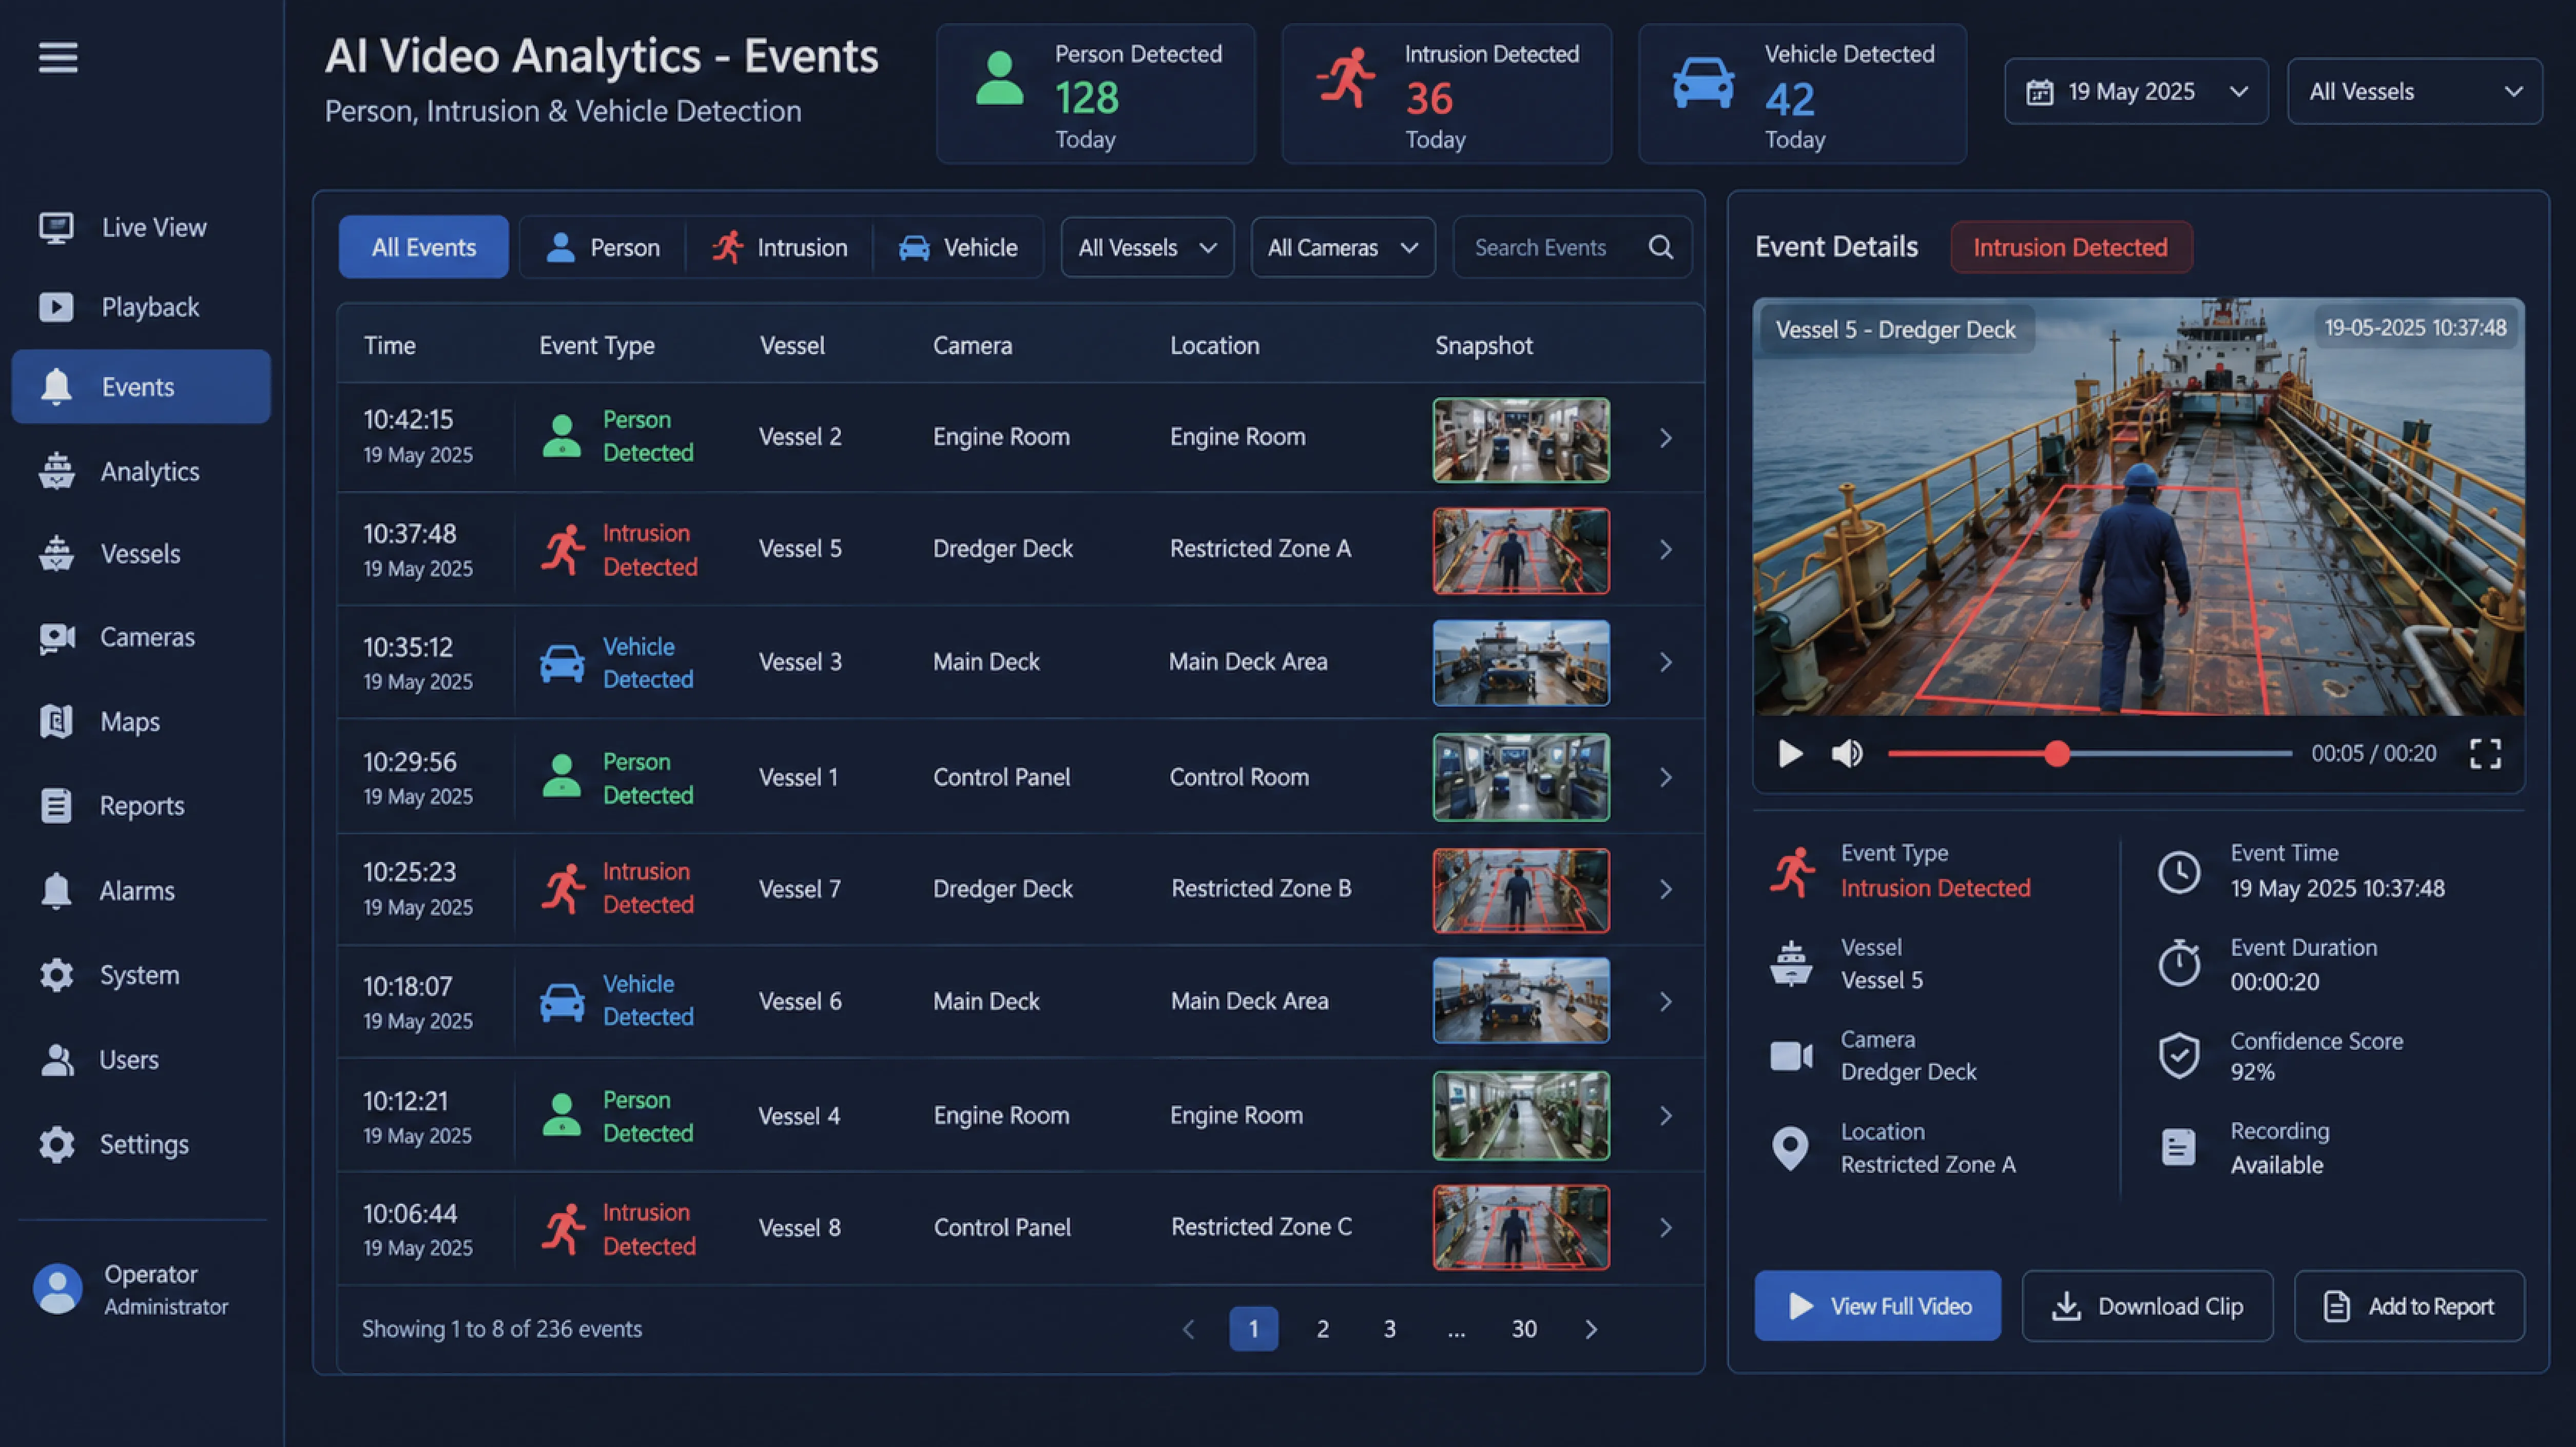Click the Cameras sidebar icon
The height and width of the screenshot is (1447, 2576).
pos(56,637)
